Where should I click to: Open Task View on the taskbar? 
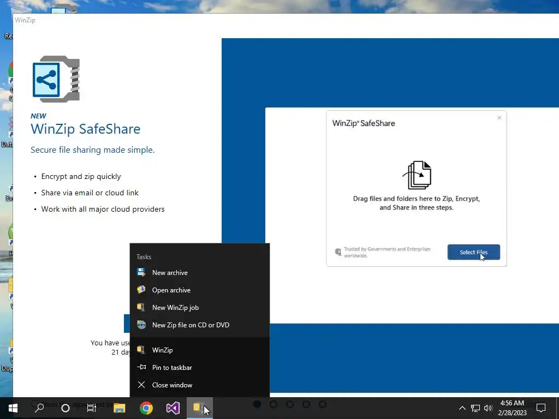(92, 408)
